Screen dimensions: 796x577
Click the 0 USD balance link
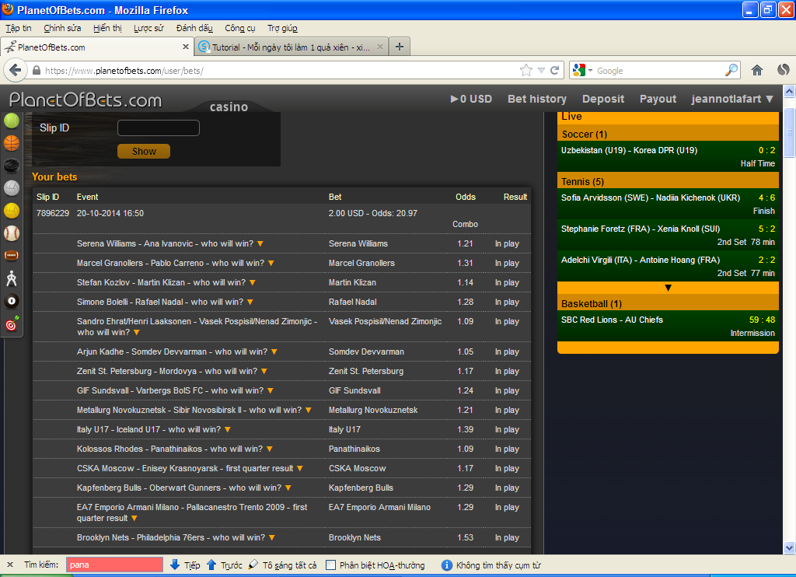pyautogui.click(x=471, y=99)
